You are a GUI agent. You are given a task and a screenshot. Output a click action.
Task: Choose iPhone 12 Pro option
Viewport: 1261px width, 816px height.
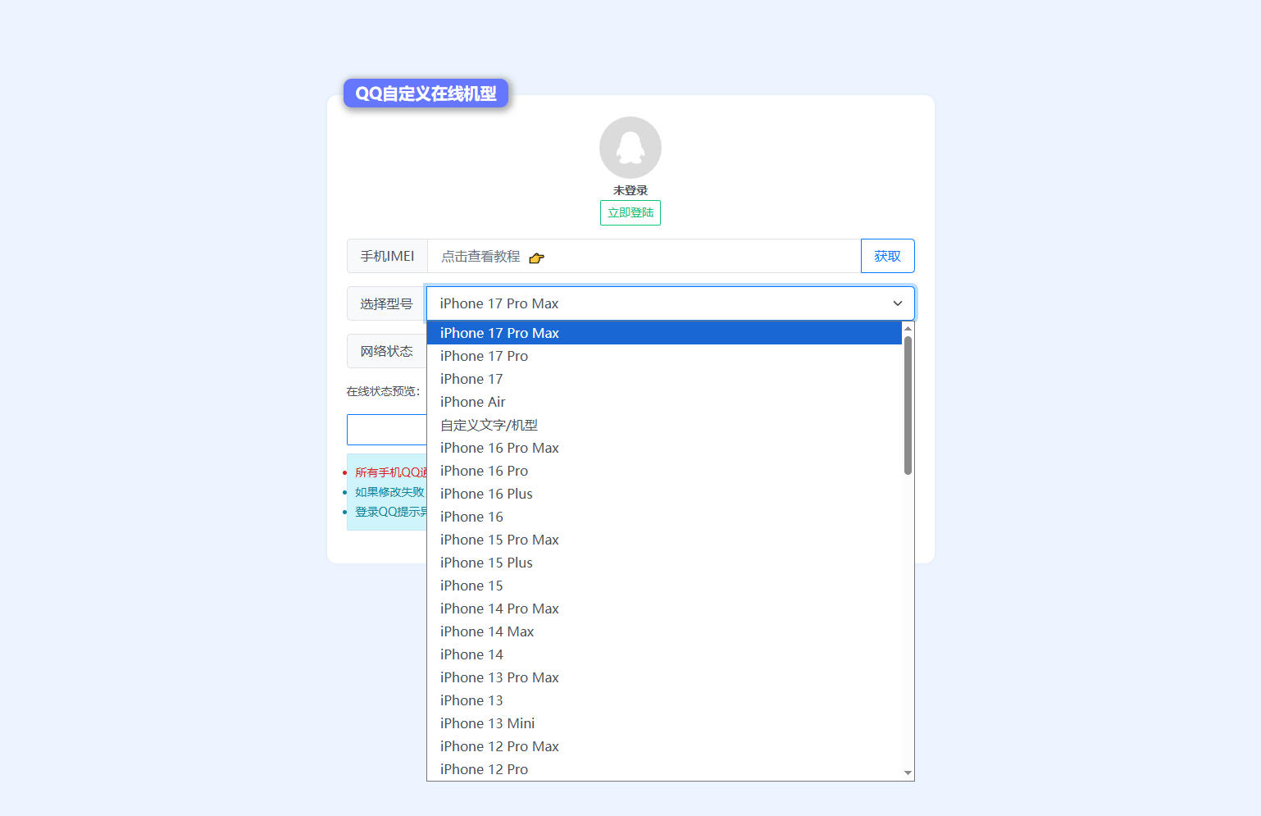664,769
